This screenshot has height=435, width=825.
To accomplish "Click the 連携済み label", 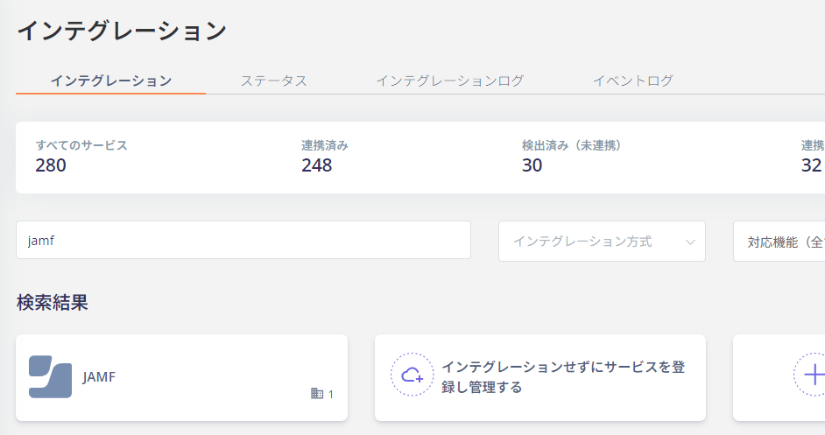I will coord(325,145).
